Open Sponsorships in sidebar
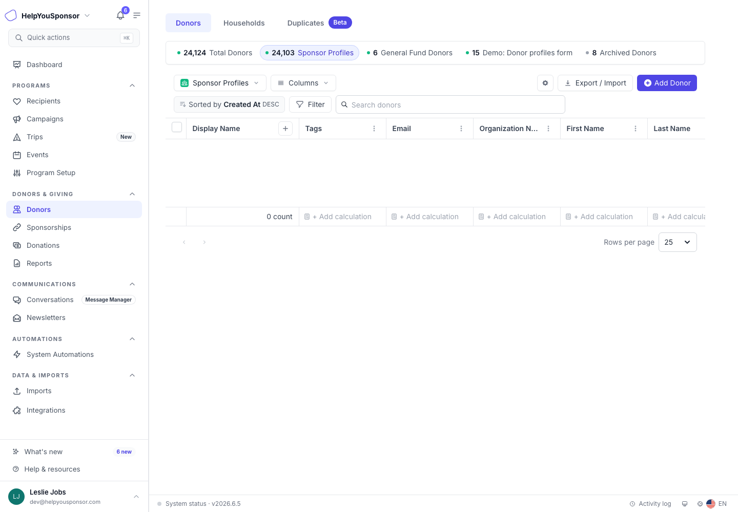This screenshot has height=512, width=738. (x=74, y=227)
